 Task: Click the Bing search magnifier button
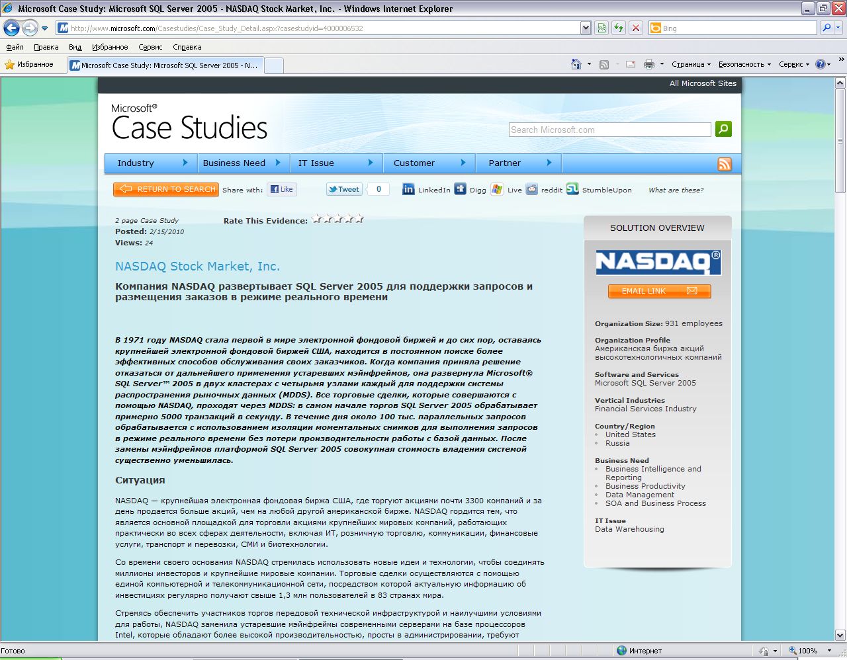click(826, 28)
